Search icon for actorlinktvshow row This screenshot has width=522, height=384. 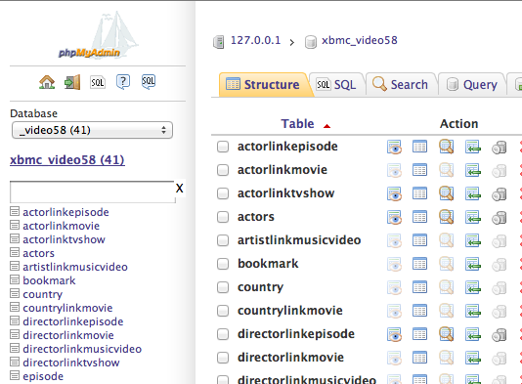tap(446, 193)
